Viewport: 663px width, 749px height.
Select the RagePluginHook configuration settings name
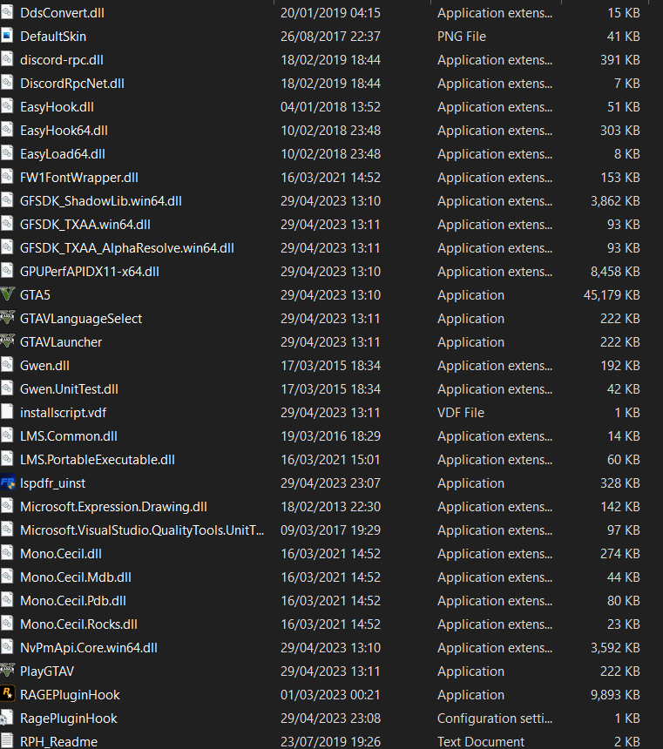tap(68, 719)
